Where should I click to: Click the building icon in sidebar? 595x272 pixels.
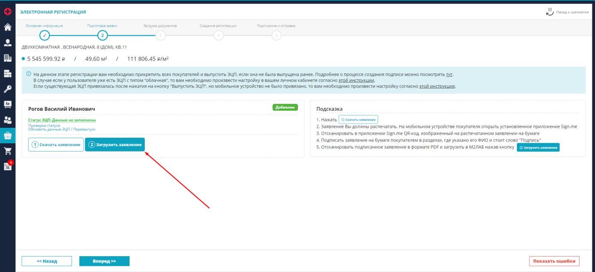coord(8,57)
